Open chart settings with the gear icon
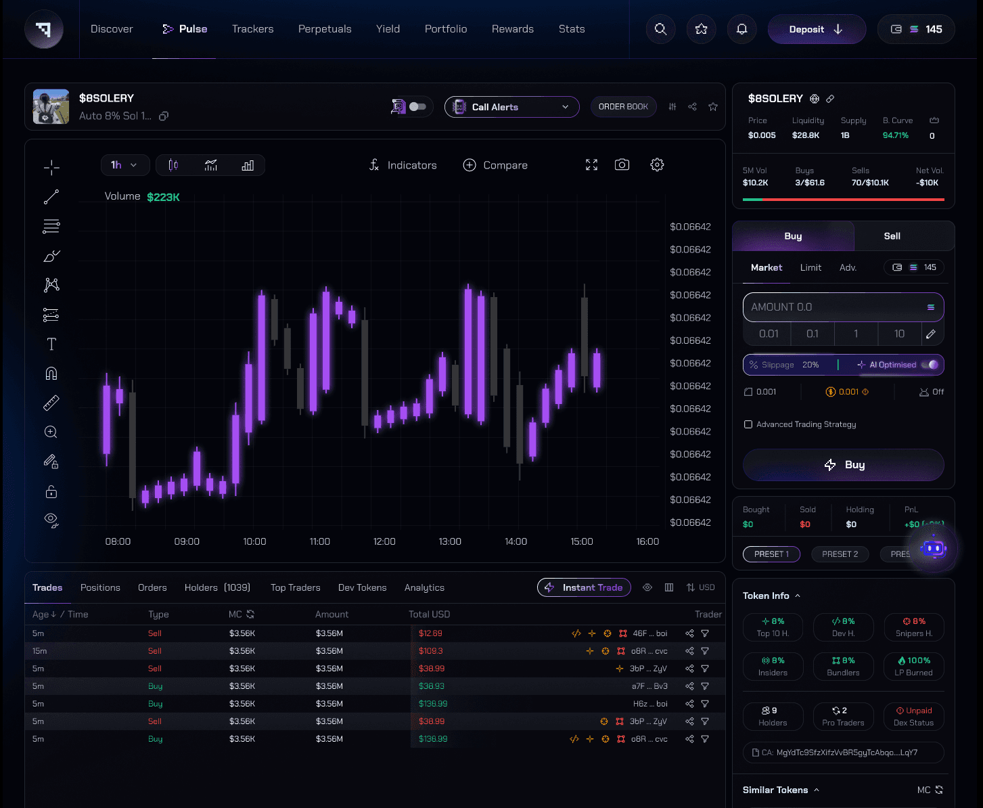The image size is (983, 808). pos(656,164)
